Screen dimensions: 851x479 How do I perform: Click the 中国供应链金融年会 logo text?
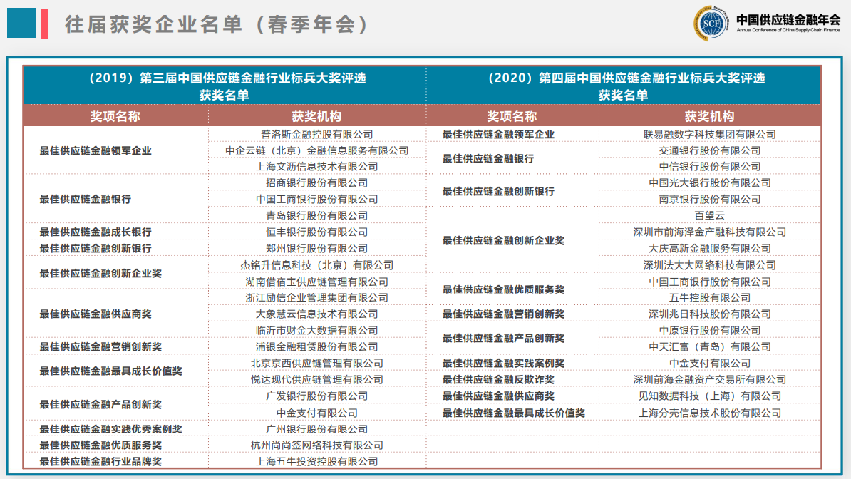coord(788,20)
